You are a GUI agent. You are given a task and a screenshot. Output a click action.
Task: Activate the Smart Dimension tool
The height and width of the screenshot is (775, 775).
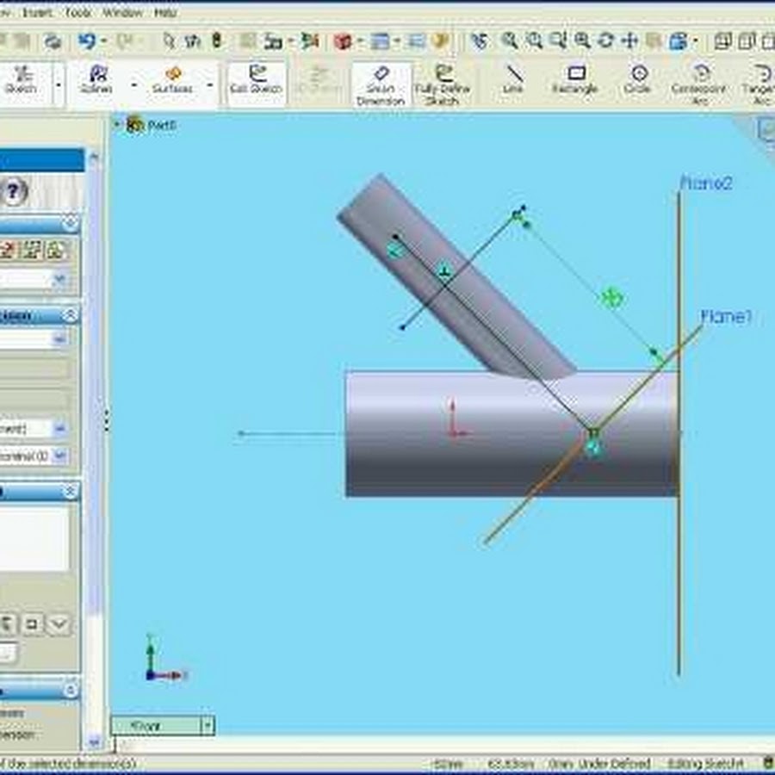click(381, 84)
